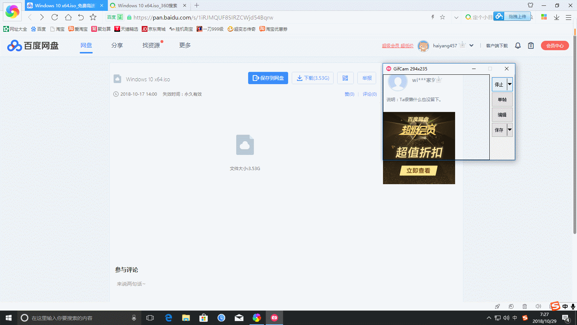
Task: Expand the haiyang457 account dropdown
Action: click(471, 45)
